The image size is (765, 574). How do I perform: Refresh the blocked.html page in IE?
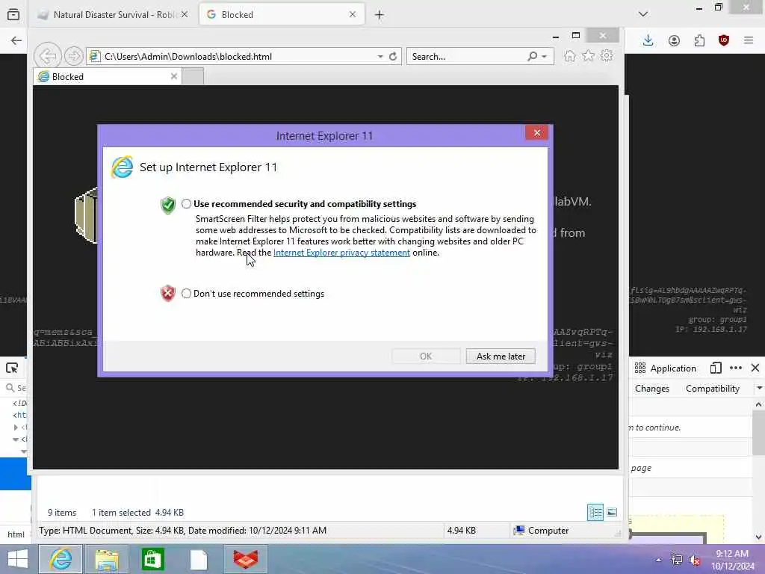pos(393,57)
